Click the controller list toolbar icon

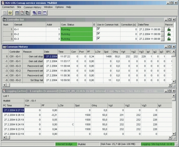click(28, 13)
